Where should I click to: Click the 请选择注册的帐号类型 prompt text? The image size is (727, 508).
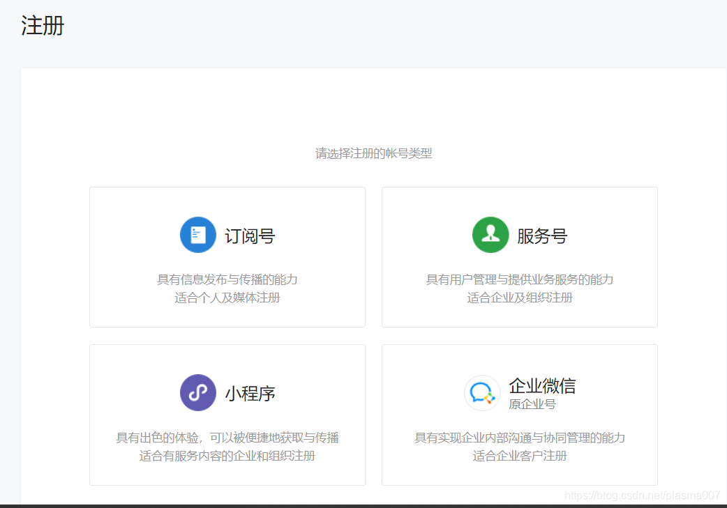pyautogui.click(x=374, y=153)
